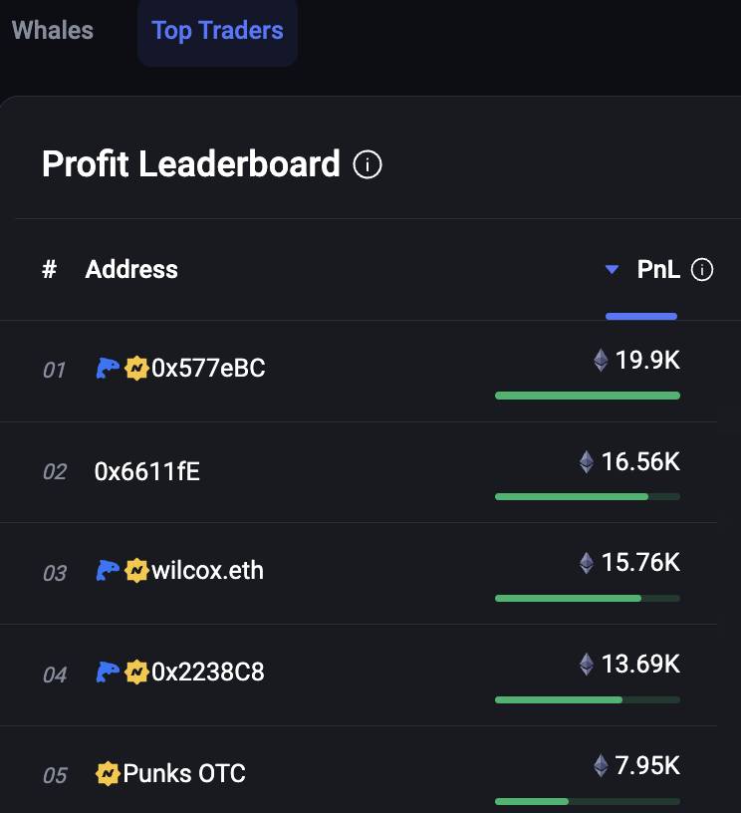Click gold badge icon beside 0x2238C8
741x813 pixels.
[x=136, y=672]
